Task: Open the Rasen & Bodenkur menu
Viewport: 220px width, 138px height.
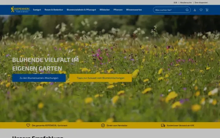Action: pos(54,10)
